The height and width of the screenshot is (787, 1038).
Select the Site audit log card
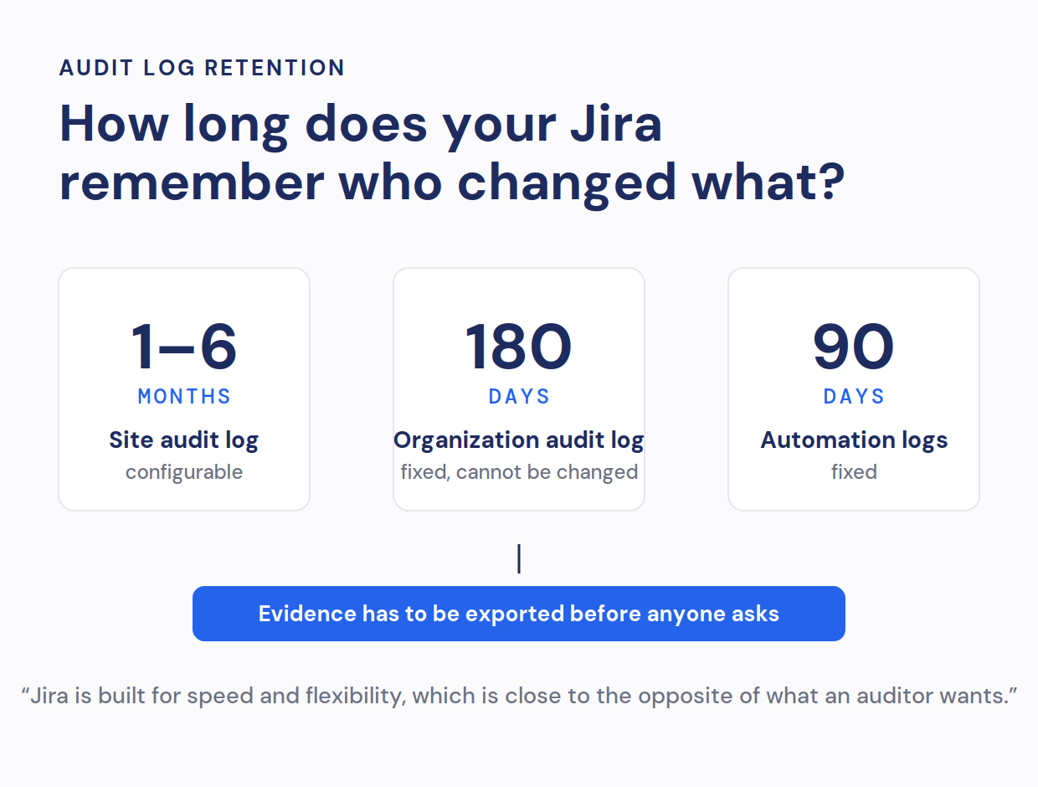pyautogui.click(x=184, y=389)
